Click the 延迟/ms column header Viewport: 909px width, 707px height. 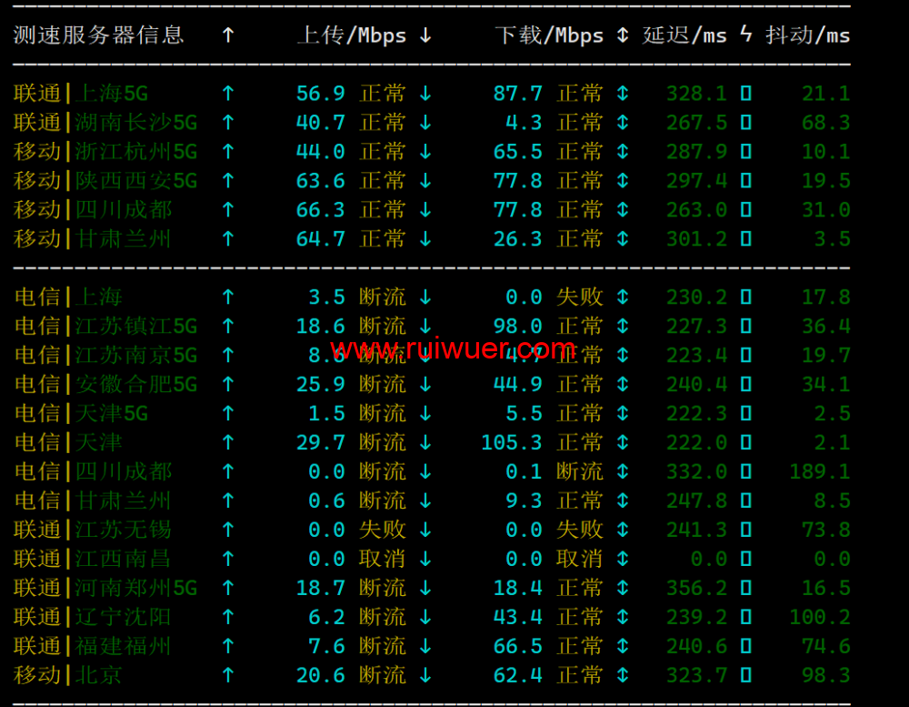[684, 35]
